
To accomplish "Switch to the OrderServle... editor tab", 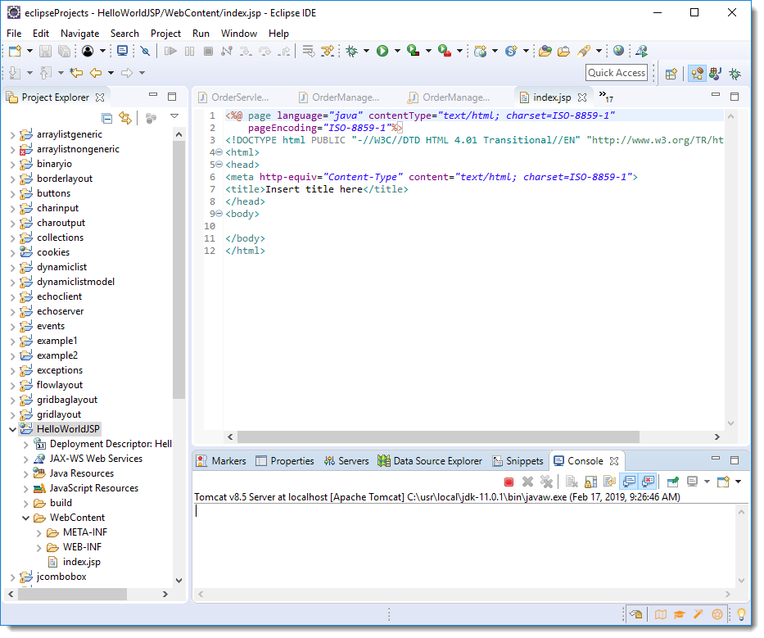I will coord(234,97).
